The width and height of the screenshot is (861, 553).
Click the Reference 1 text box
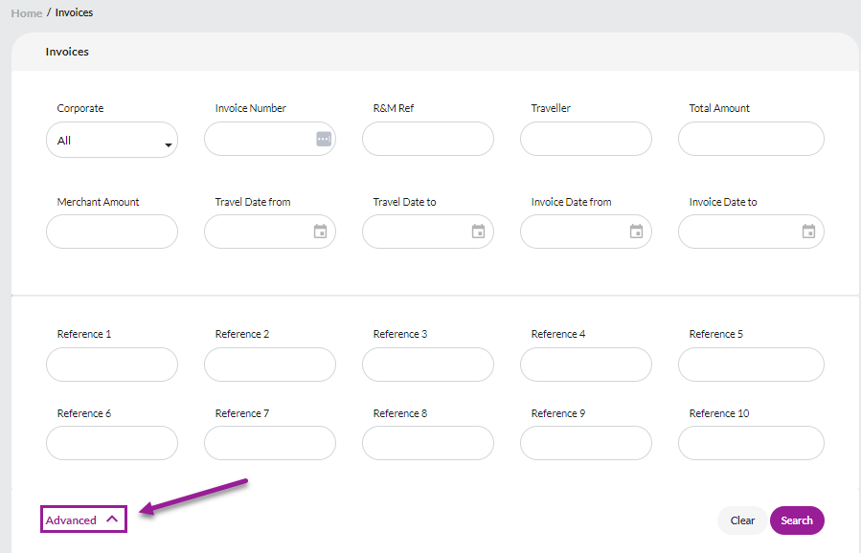pyautogui.click(x=112, y=365)
